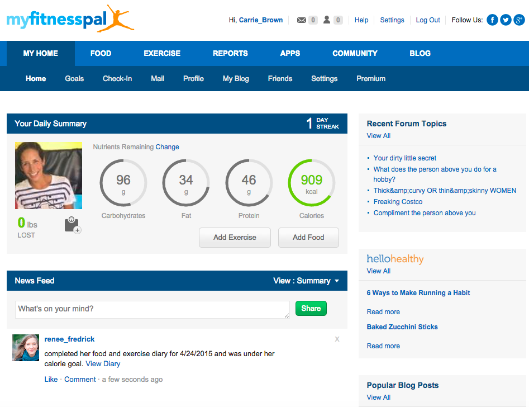Switch to the FOOD tab

pyautogui.click(x=101, y=53)
